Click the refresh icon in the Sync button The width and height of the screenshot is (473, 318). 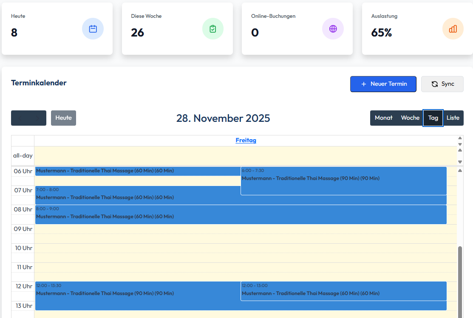[x=434, y=84]
